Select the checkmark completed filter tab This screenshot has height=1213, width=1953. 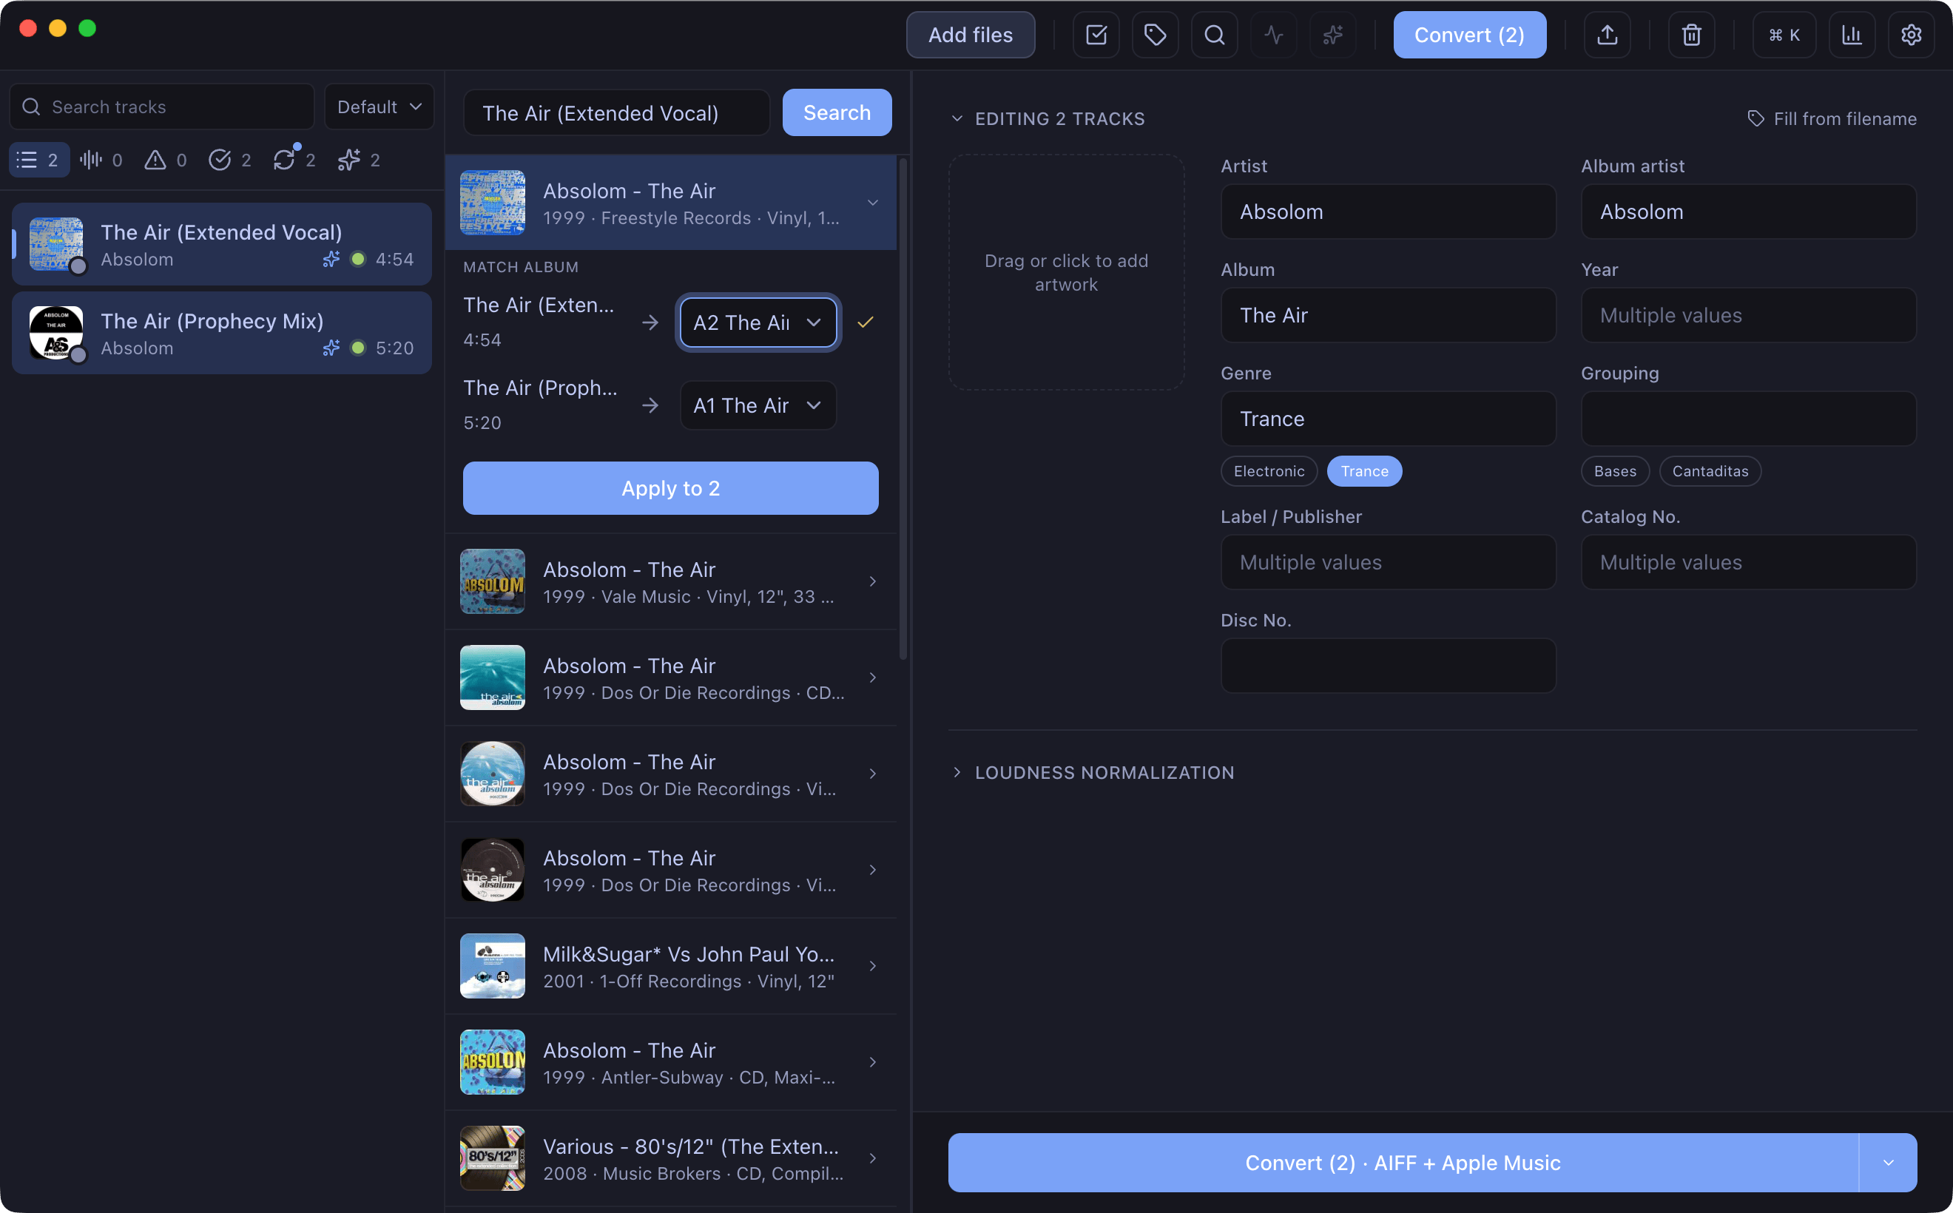(229, 161)
